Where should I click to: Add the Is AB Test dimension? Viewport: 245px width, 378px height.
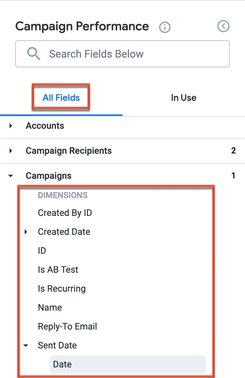pyautogui.click(x=58, y=270)
